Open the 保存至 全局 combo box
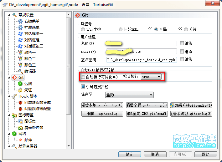222x162 pixels. [129, 95]
